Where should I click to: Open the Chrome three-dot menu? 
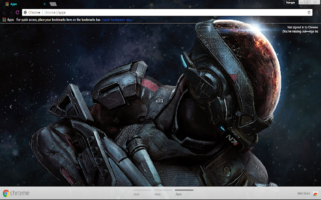[x=317, y=12]
